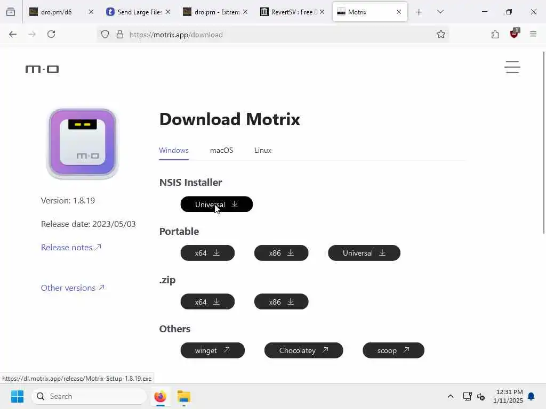
Task: Click the muted volume tray icon
Action: pos(481,396)
